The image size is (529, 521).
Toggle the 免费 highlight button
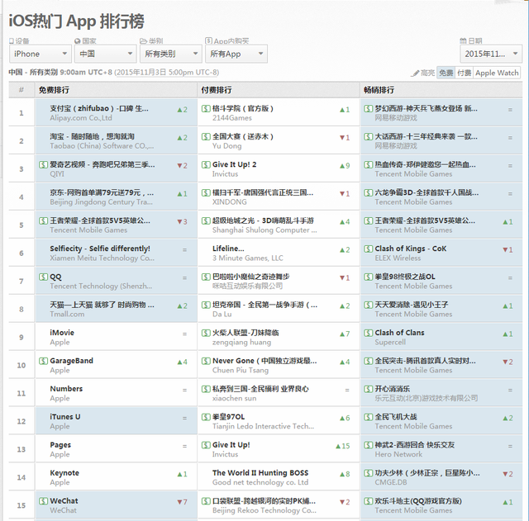(x=446, y=73)
